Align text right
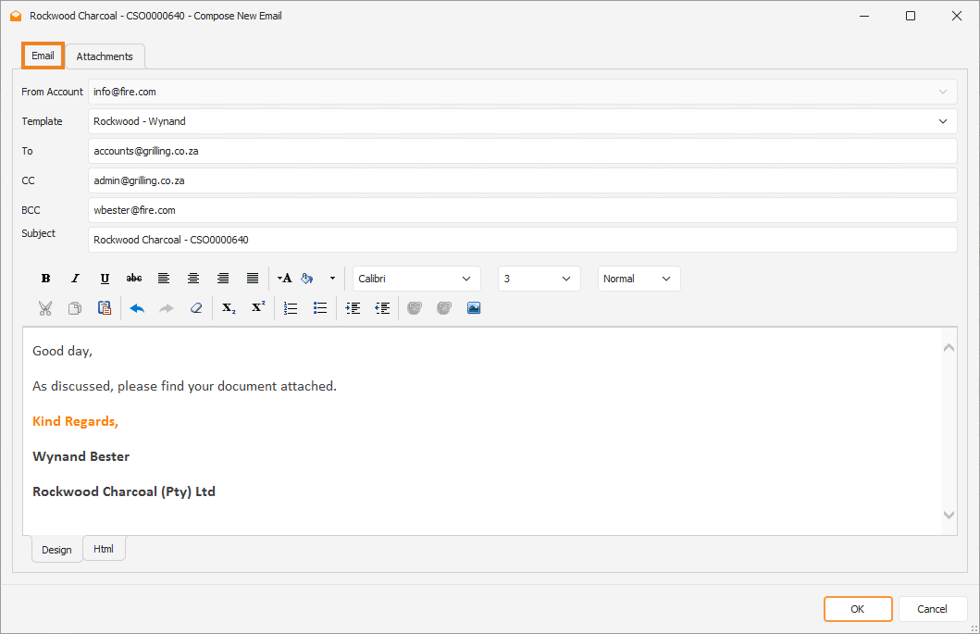The height and width of the screenshot is (634, 980). [222, 279]
